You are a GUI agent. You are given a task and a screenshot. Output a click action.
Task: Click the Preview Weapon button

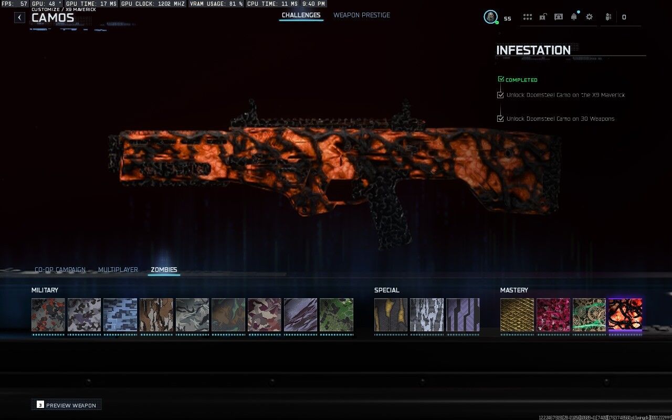(66, 405)
